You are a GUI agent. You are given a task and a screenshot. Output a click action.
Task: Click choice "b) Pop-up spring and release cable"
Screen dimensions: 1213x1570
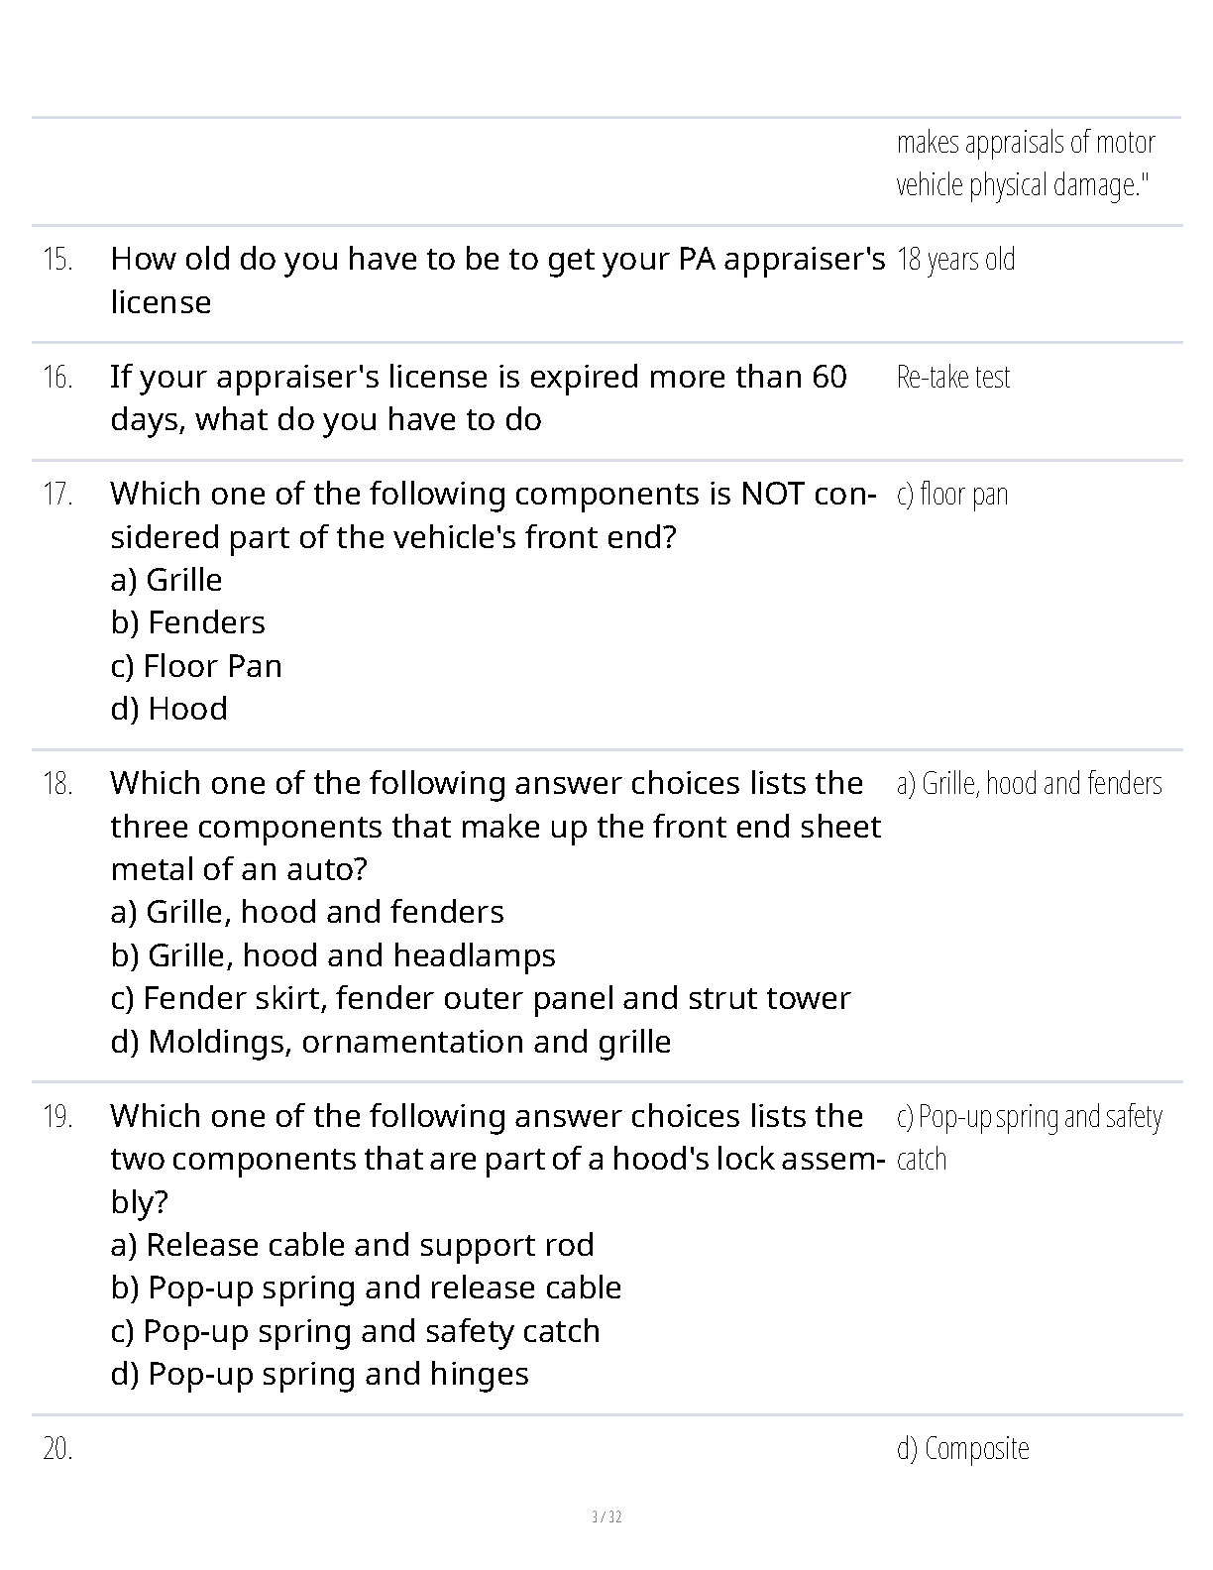366,1288
